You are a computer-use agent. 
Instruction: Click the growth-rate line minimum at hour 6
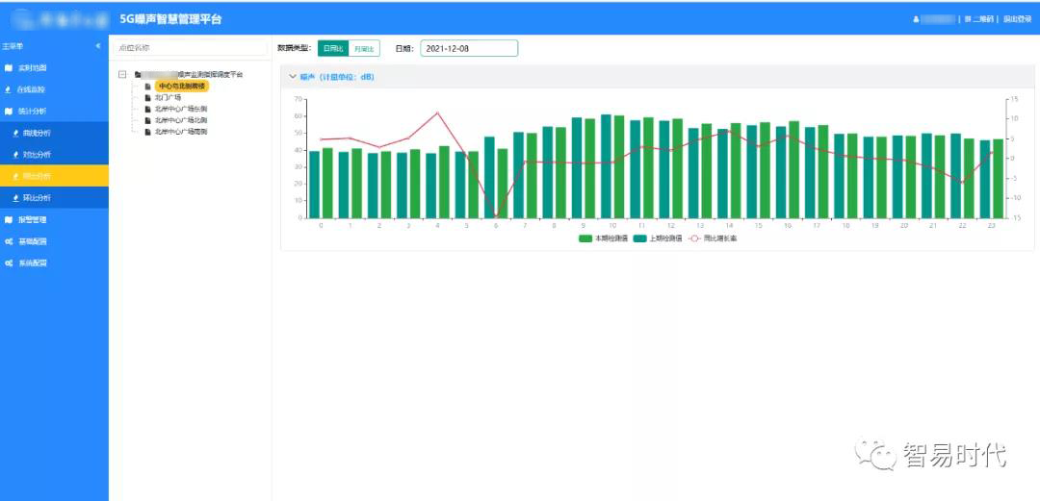tap(496, 216)
